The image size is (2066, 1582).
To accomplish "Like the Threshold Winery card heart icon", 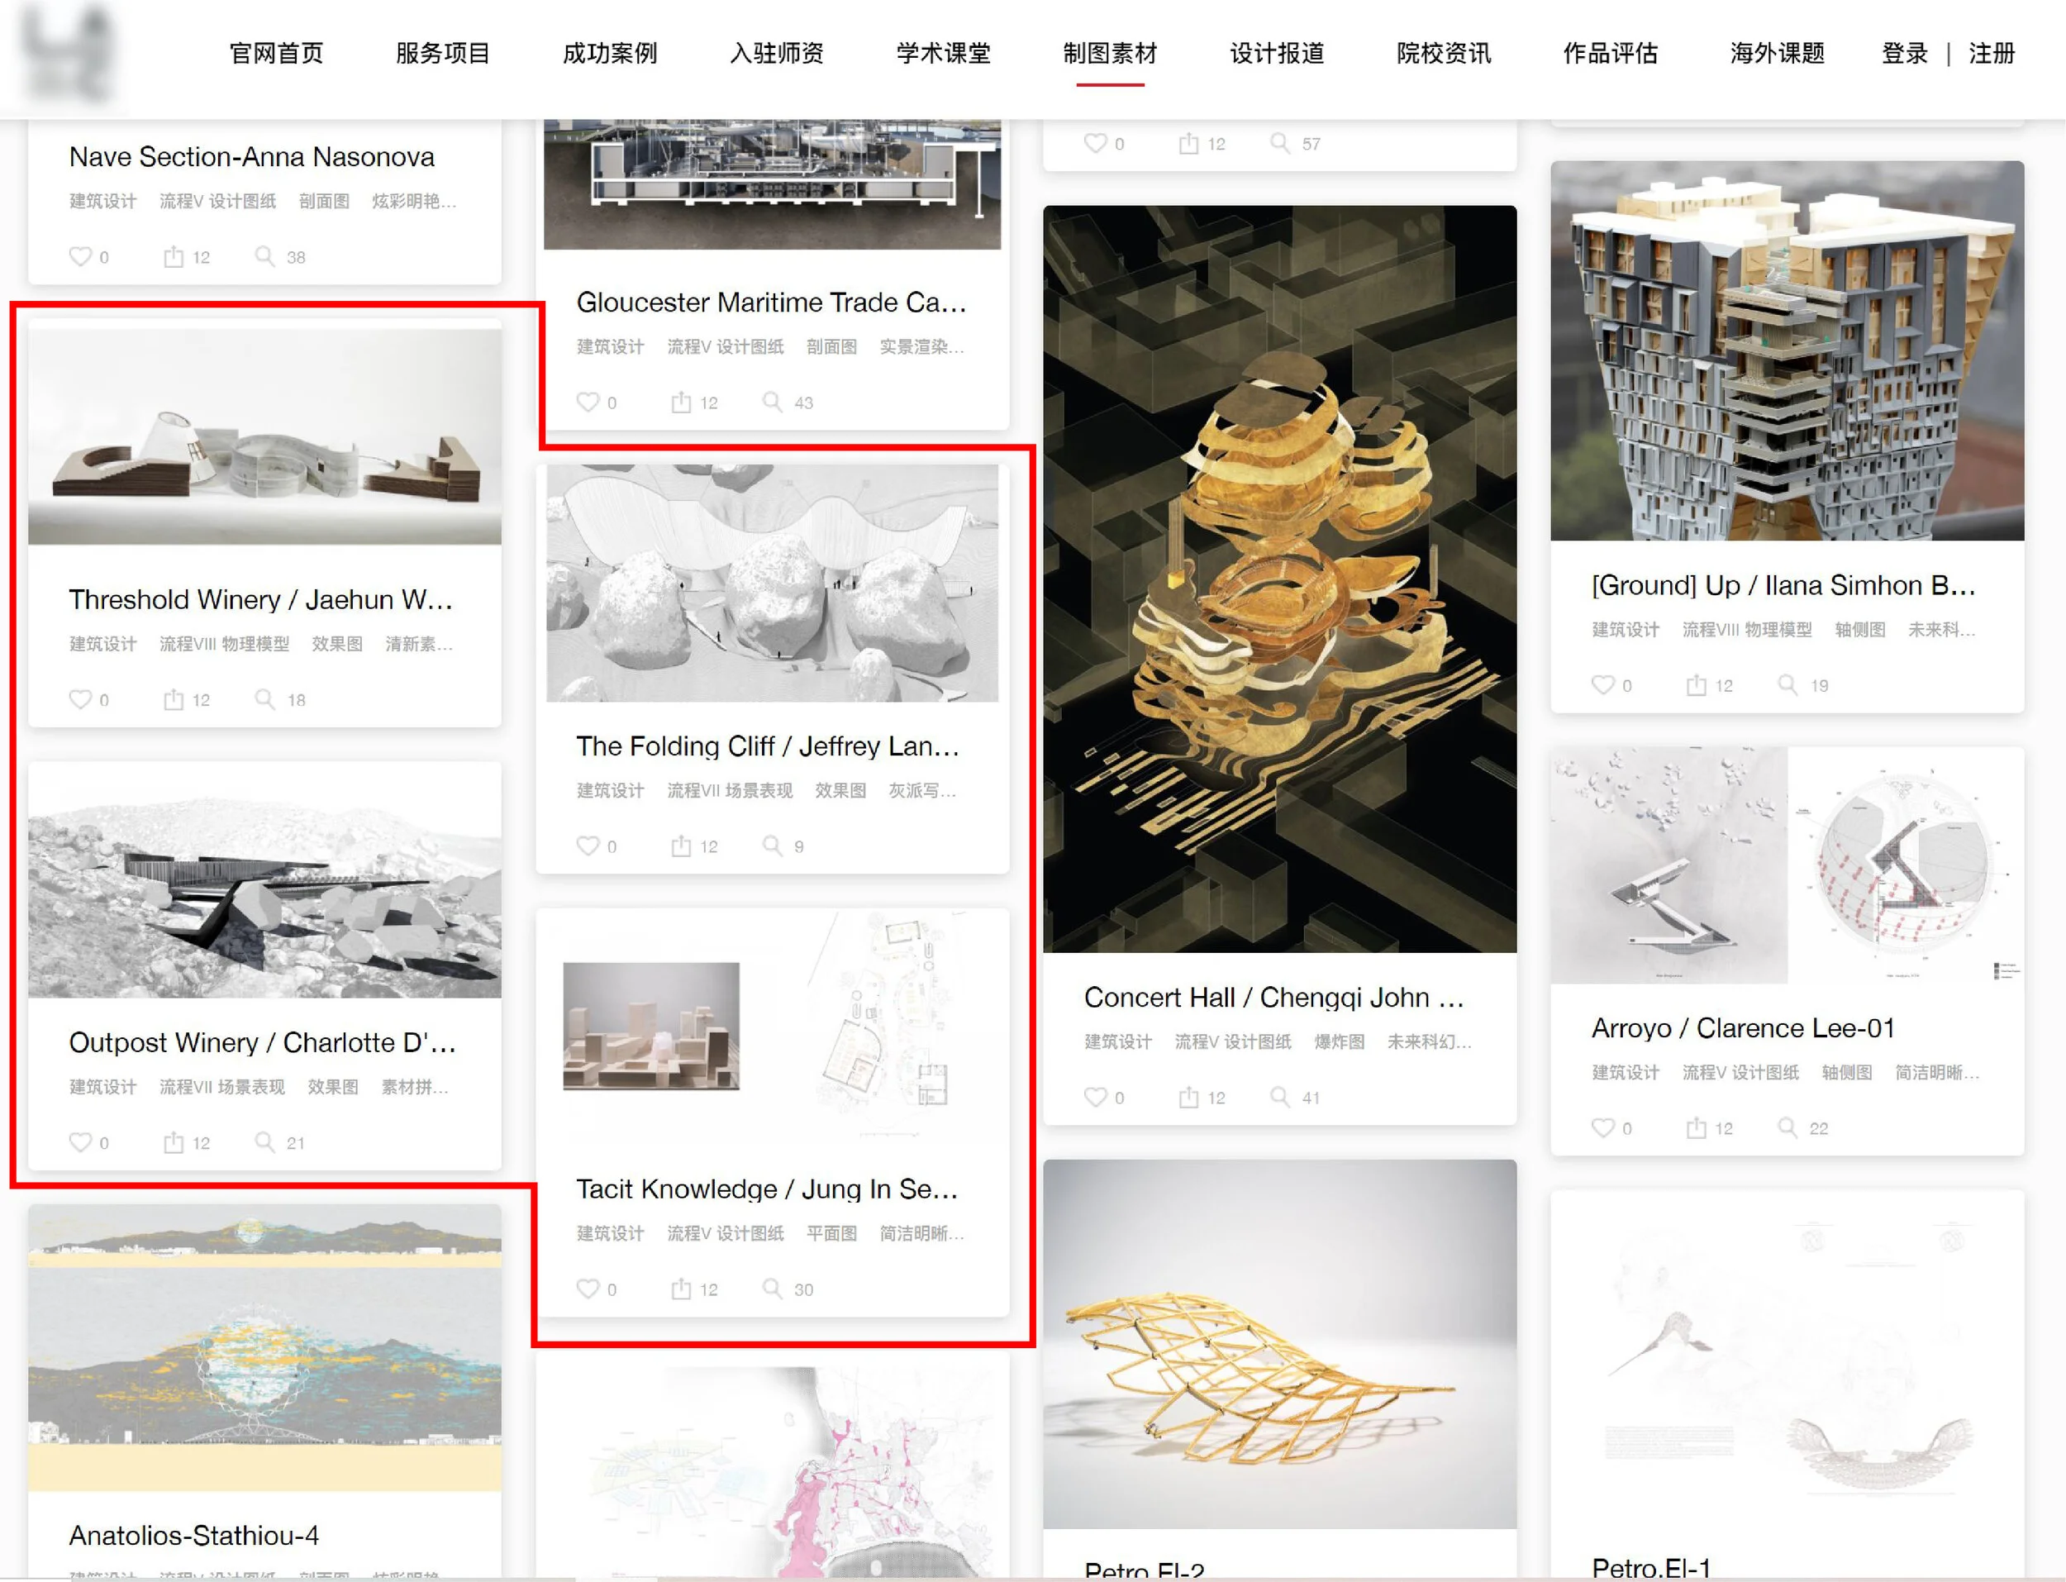I will [80, 699].
